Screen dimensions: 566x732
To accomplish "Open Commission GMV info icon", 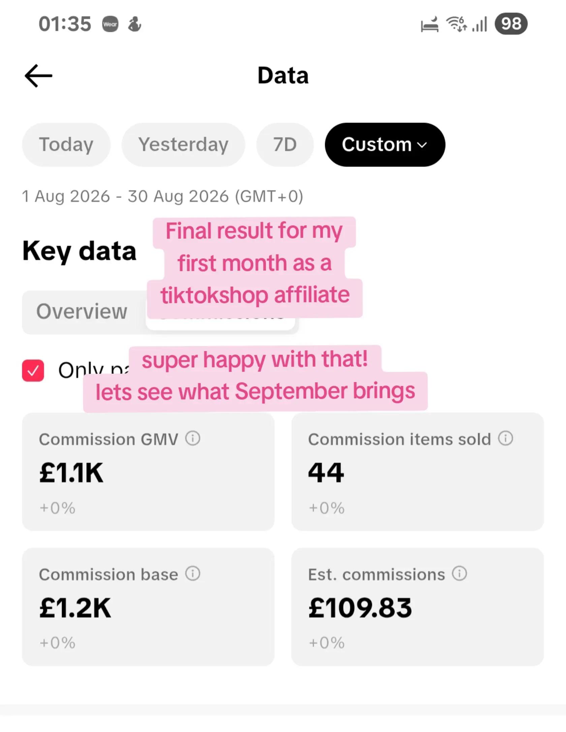I will (193, 438).
